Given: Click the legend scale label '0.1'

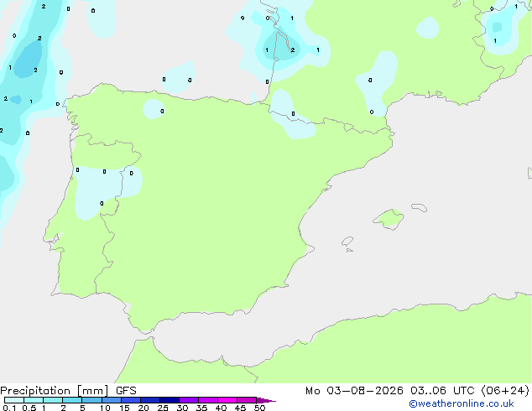Looking at the screenshot, I should click(x=9, y=408).
